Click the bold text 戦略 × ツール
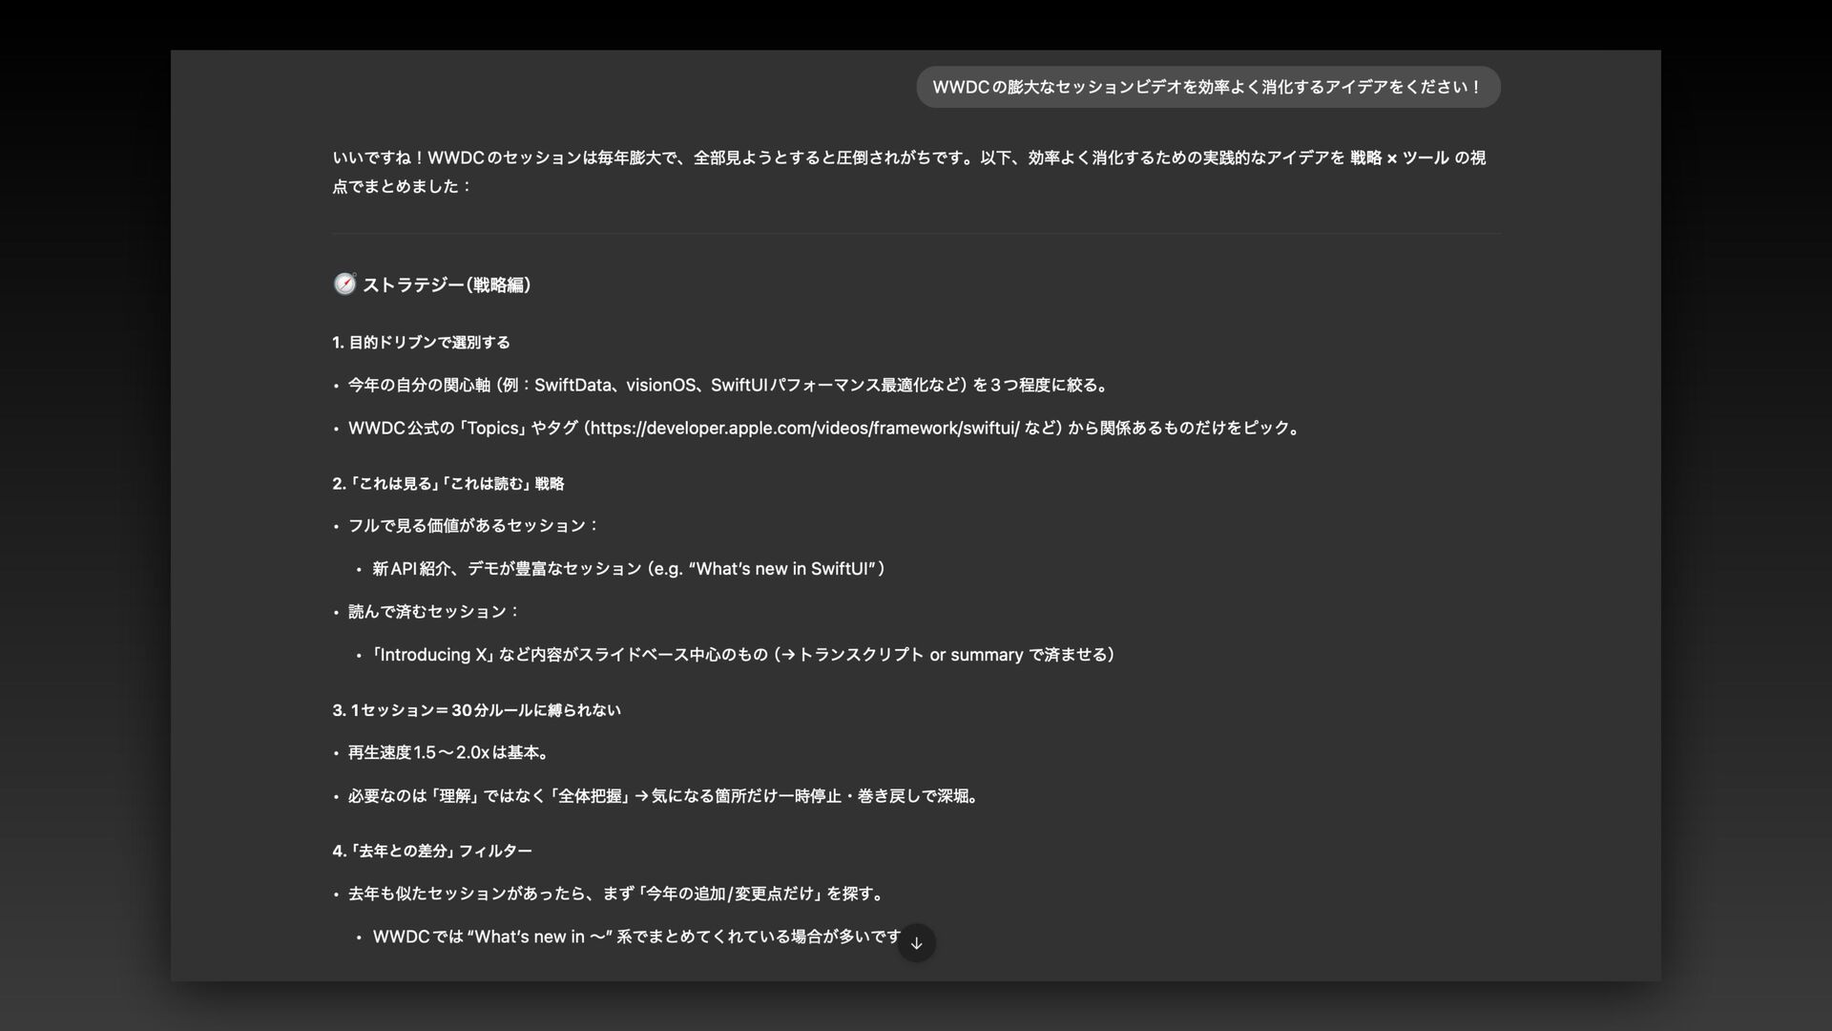Viewport: 1832px width, 1031px height. coord(1399,158)
